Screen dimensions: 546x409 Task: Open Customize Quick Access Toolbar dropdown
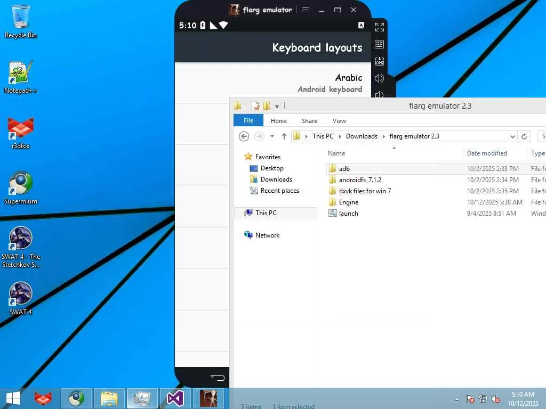click(277, 106)
